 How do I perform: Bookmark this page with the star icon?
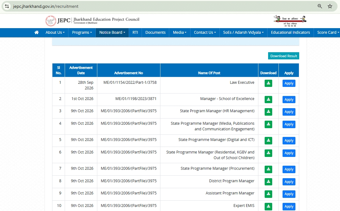tap(330, 6)
